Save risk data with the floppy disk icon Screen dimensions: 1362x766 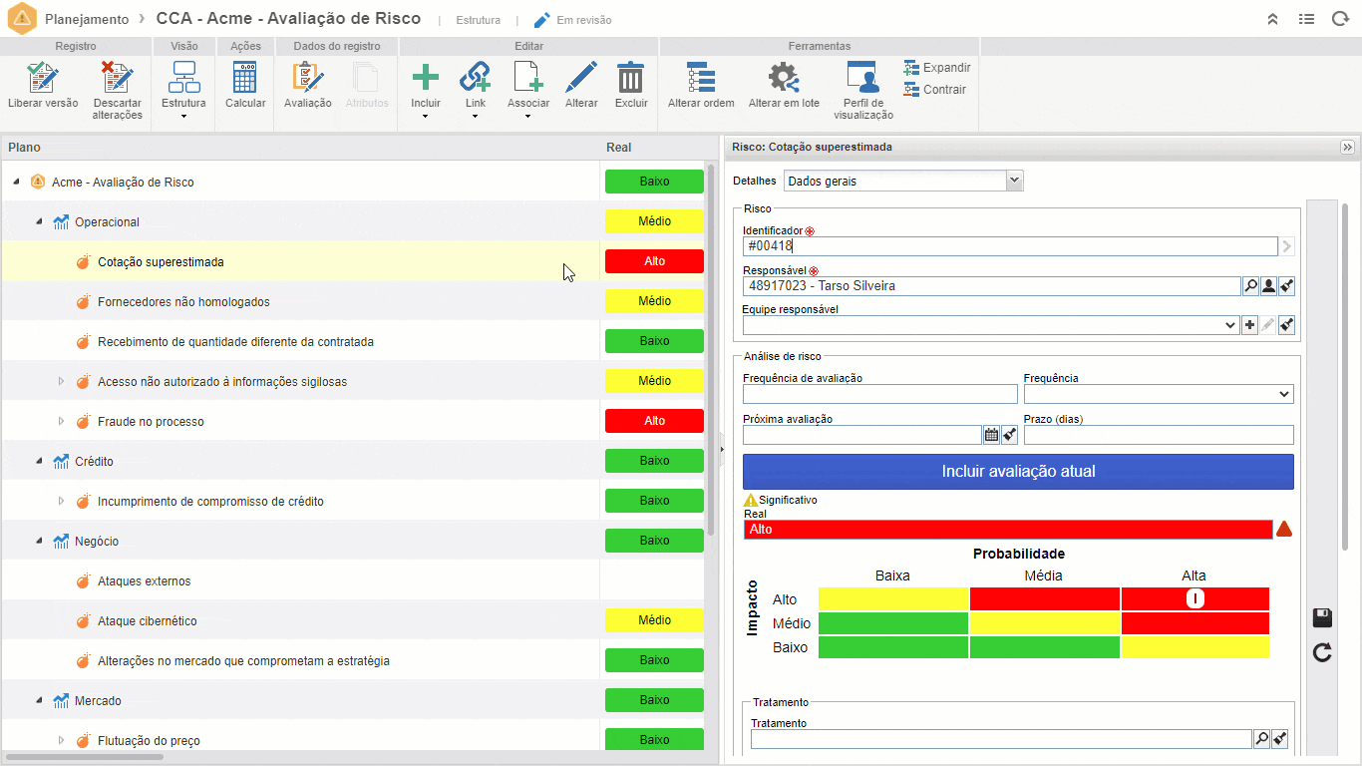click(x=1323, y=617)
